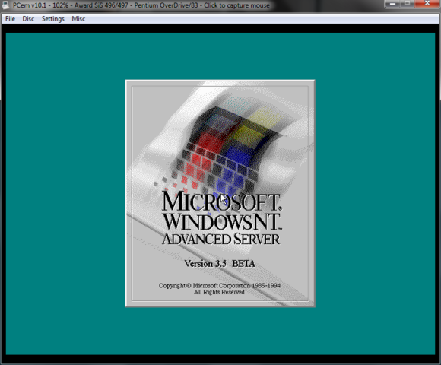Click the PCem title bar text
Viewport: 441px width, 365px height.
pos(141,5)
